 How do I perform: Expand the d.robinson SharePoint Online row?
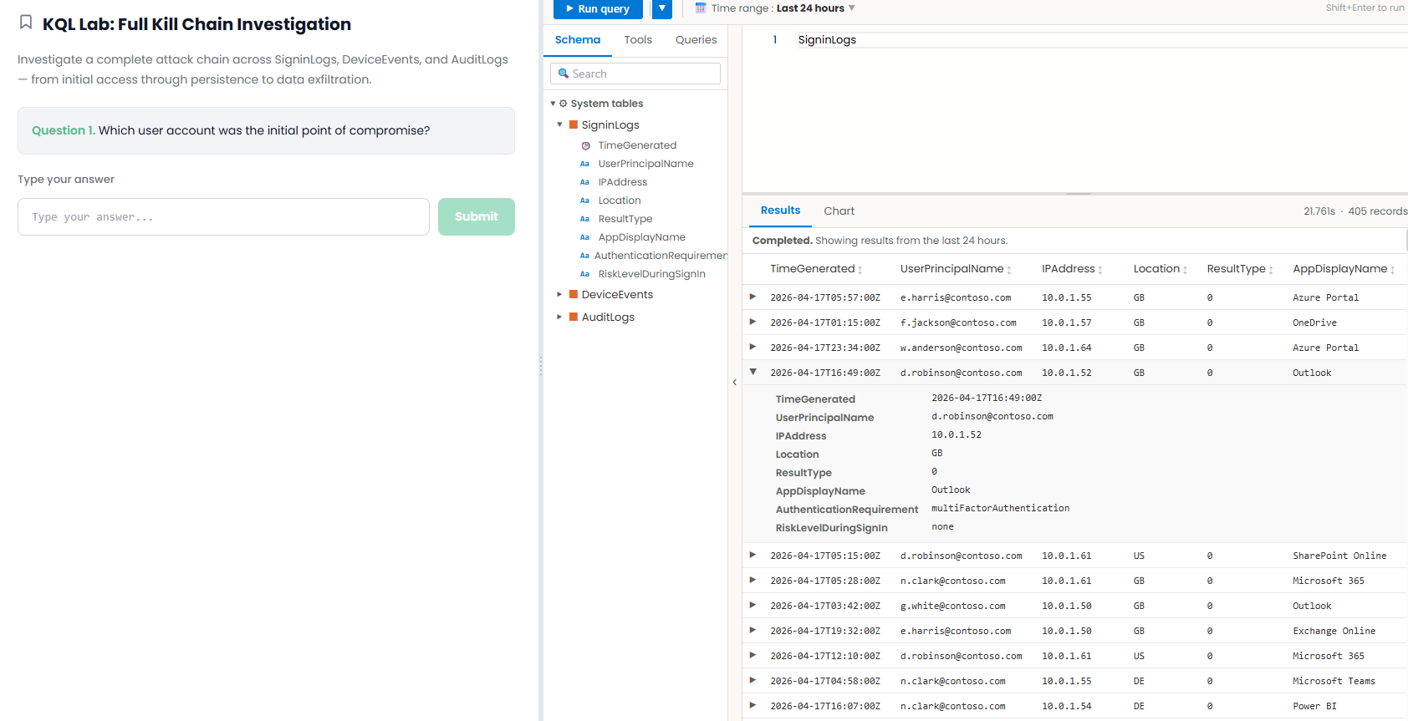pos(752,555)
